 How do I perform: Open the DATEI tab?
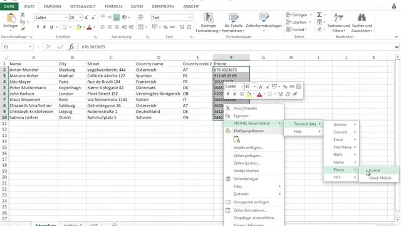coord(9,6)
